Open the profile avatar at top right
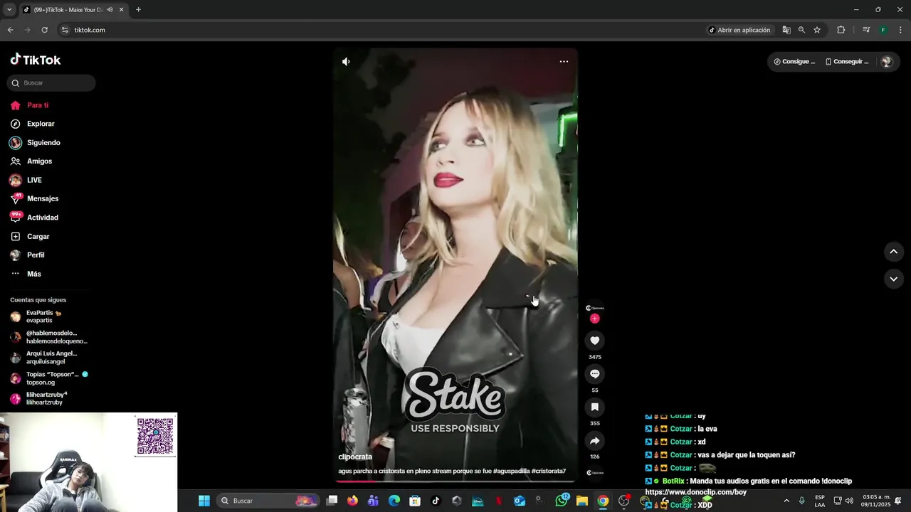Viewport: 911px width, 512px height. pyautogui.click(x=886, y=62)
